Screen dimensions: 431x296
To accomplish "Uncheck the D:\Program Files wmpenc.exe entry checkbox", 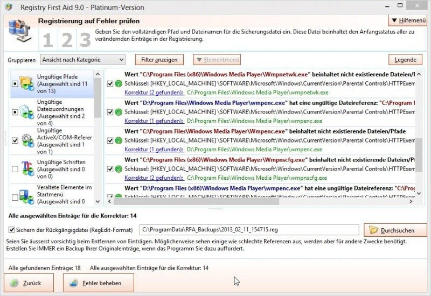I will pos(110,112).
